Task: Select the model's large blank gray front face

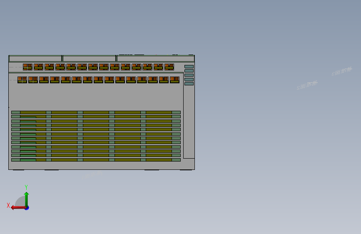Action: click(96, 97)
